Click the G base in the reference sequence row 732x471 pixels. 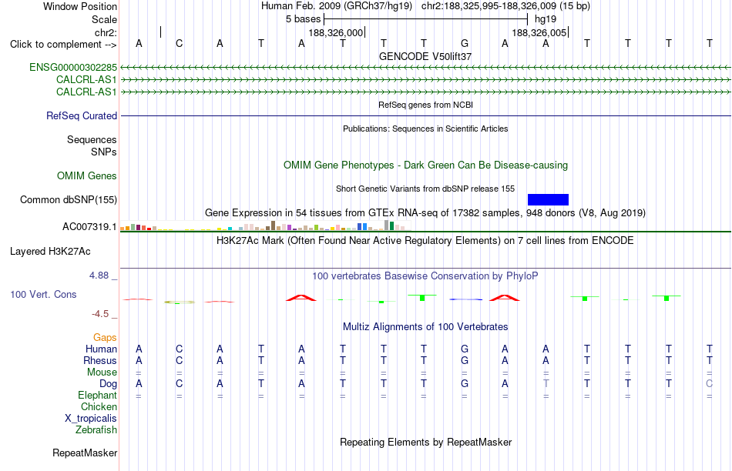pyautogui.click(x=465, y=43)
